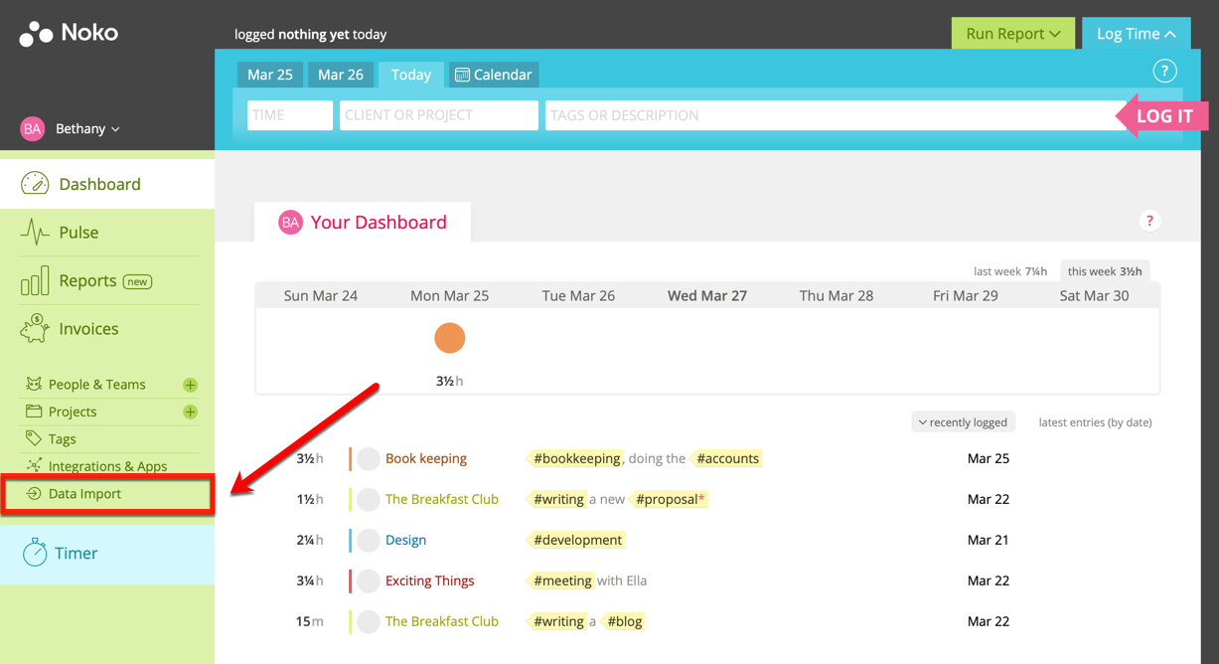Open the Calendar date picker
The width and height of the screenshot is (1219, 664).
click(494, 75)
